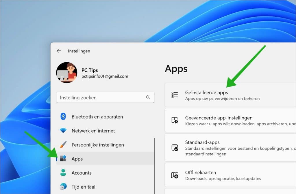This screenshot has height=194, width=296.
Task: Click the sidebar vertical scrollbar
Action: pos(154,165)
